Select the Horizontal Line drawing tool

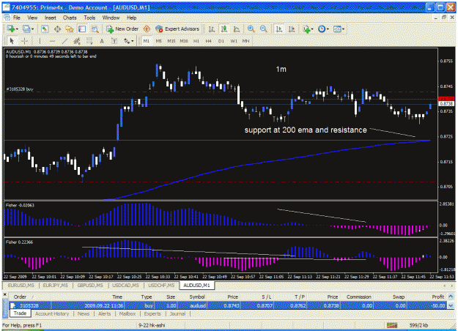point(52,41)
